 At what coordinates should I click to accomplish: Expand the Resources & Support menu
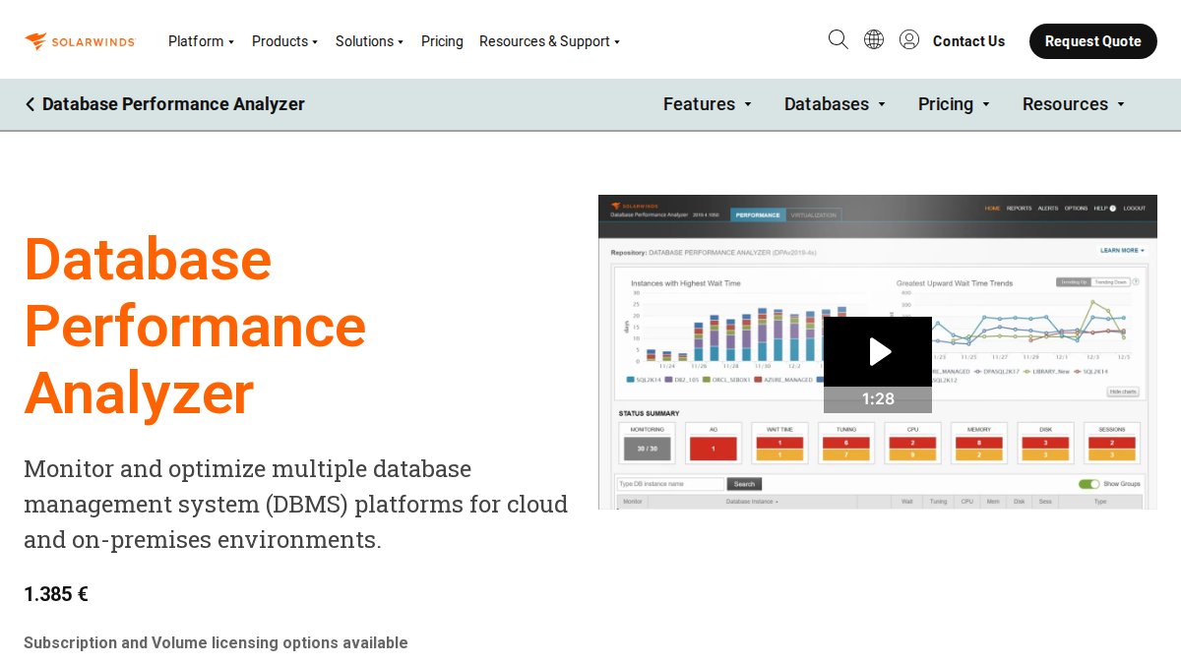[x=549, y=41]
